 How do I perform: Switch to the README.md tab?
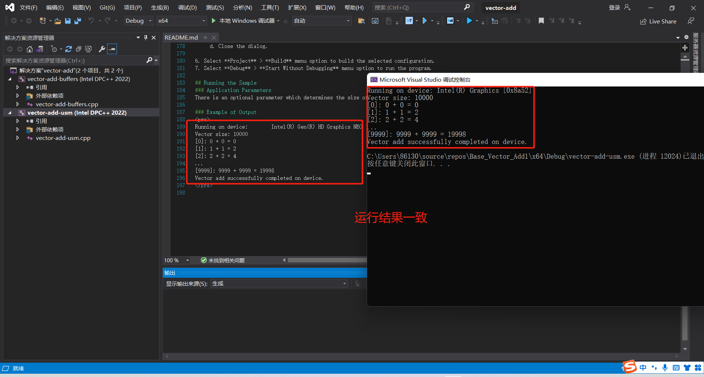tap(181, 37)
